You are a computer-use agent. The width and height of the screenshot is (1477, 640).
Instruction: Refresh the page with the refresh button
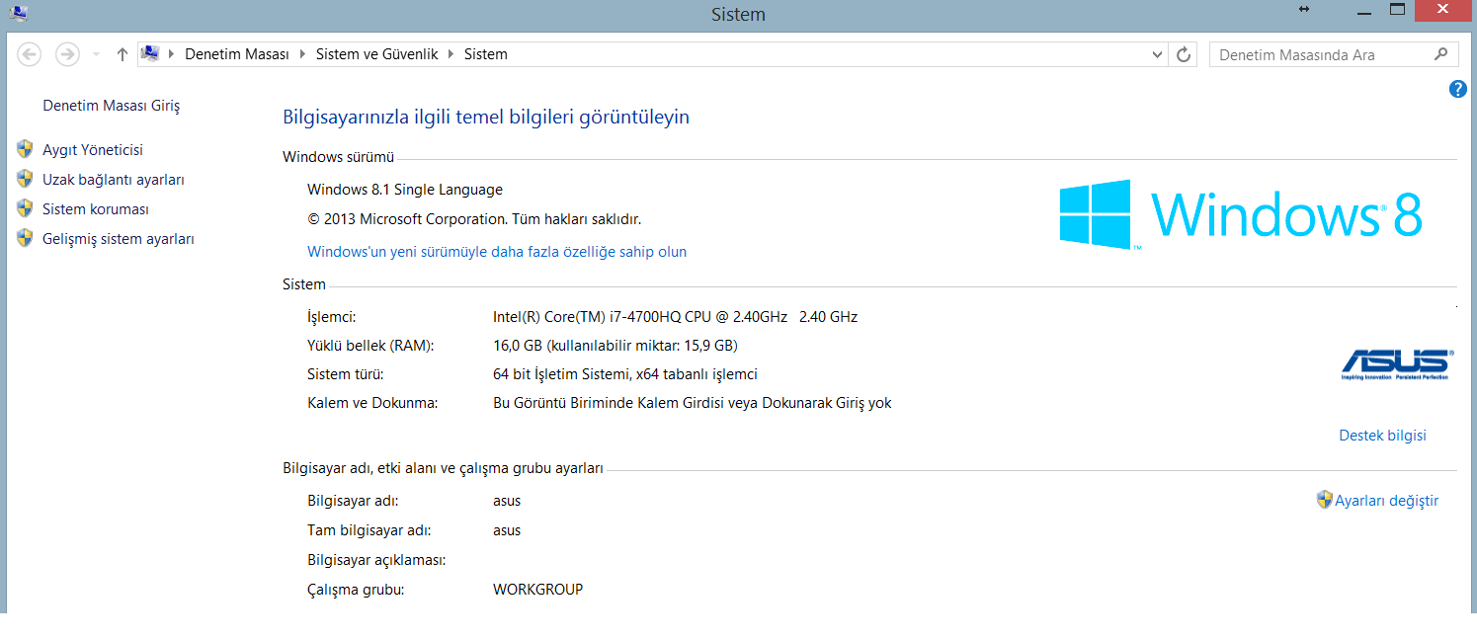[1184, 55]
